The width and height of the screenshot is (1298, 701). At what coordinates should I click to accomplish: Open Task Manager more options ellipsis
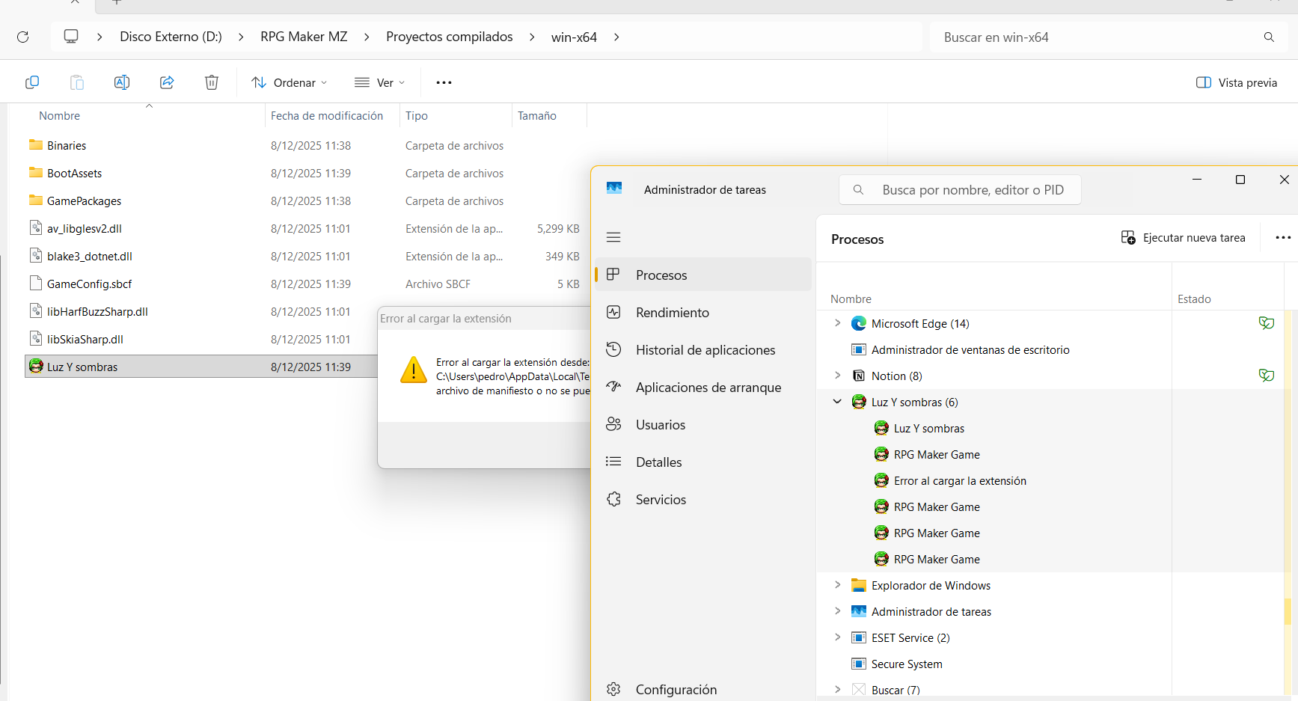pyautogui.click(x=1283, y=238)
